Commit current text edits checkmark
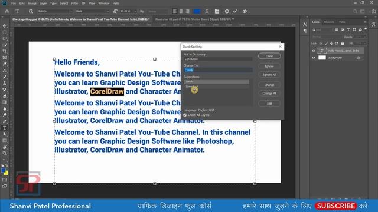The image size is (378, 212). (x=235, y=11)
